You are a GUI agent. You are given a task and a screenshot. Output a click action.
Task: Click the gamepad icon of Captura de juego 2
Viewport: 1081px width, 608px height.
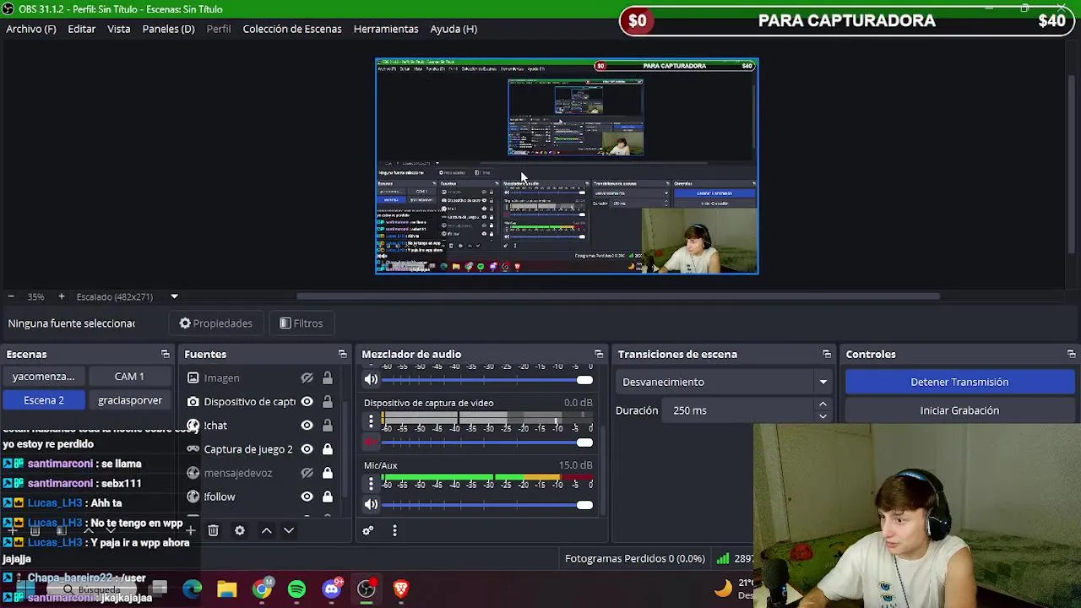(x=193, y=449)
